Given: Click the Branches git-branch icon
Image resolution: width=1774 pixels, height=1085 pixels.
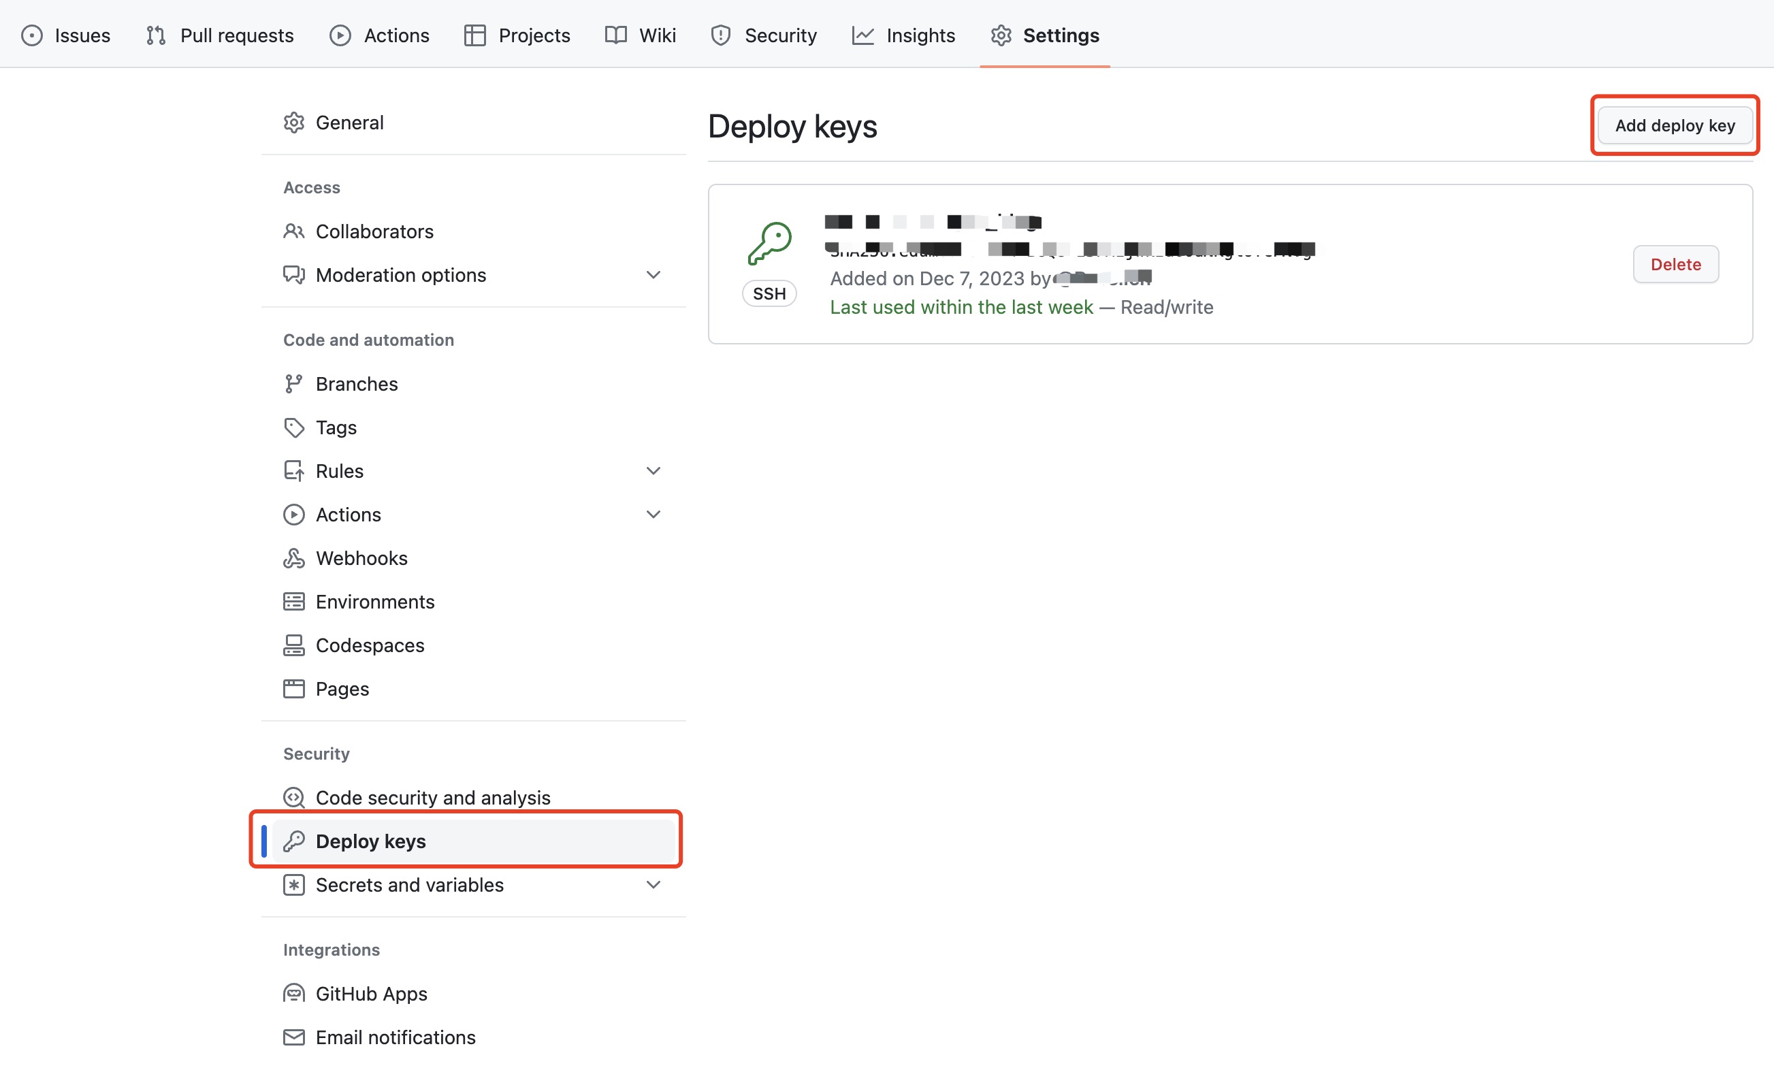Looking at the screenshot, I should click(x=293, y=384).
